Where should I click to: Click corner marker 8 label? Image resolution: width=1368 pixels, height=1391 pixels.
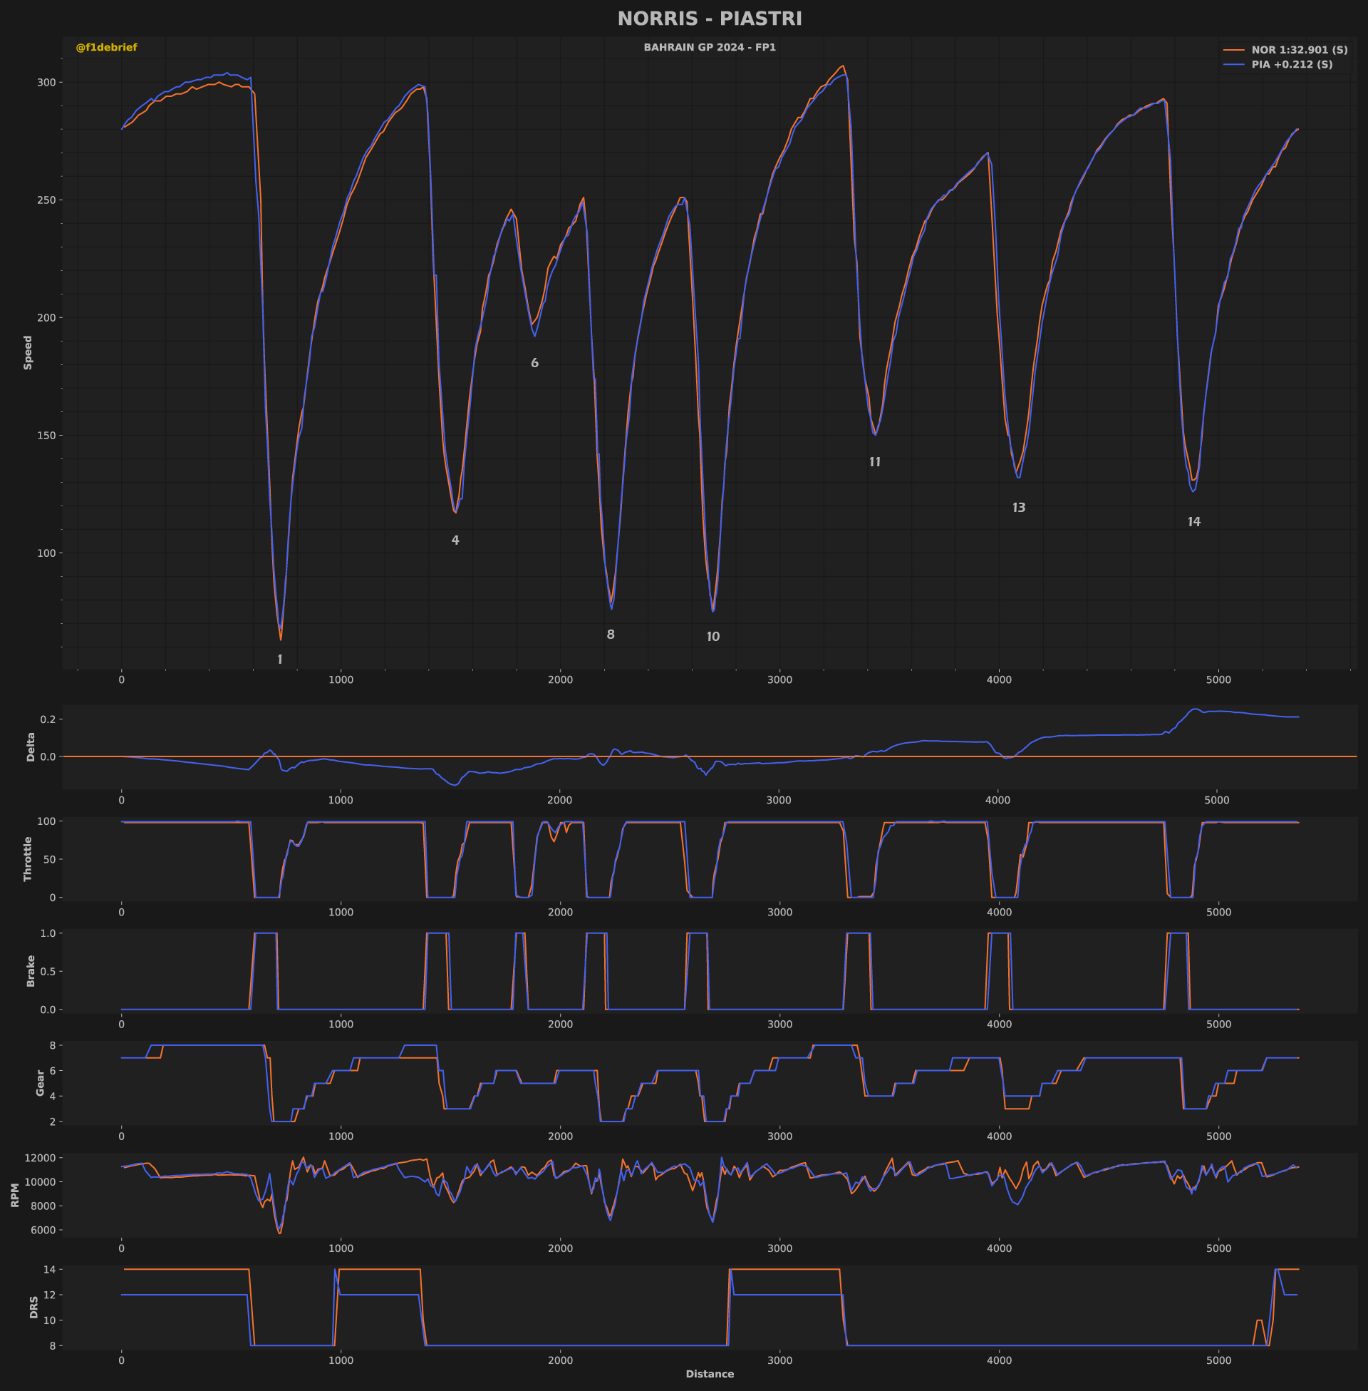point(611,635)
